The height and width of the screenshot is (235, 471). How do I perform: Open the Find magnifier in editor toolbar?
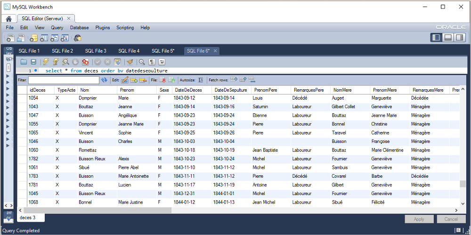[x=142, y=62]
